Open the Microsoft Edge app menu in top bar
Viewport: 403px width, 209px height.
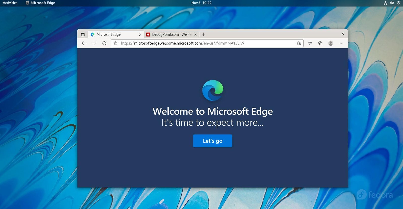(x=40, y=3)
